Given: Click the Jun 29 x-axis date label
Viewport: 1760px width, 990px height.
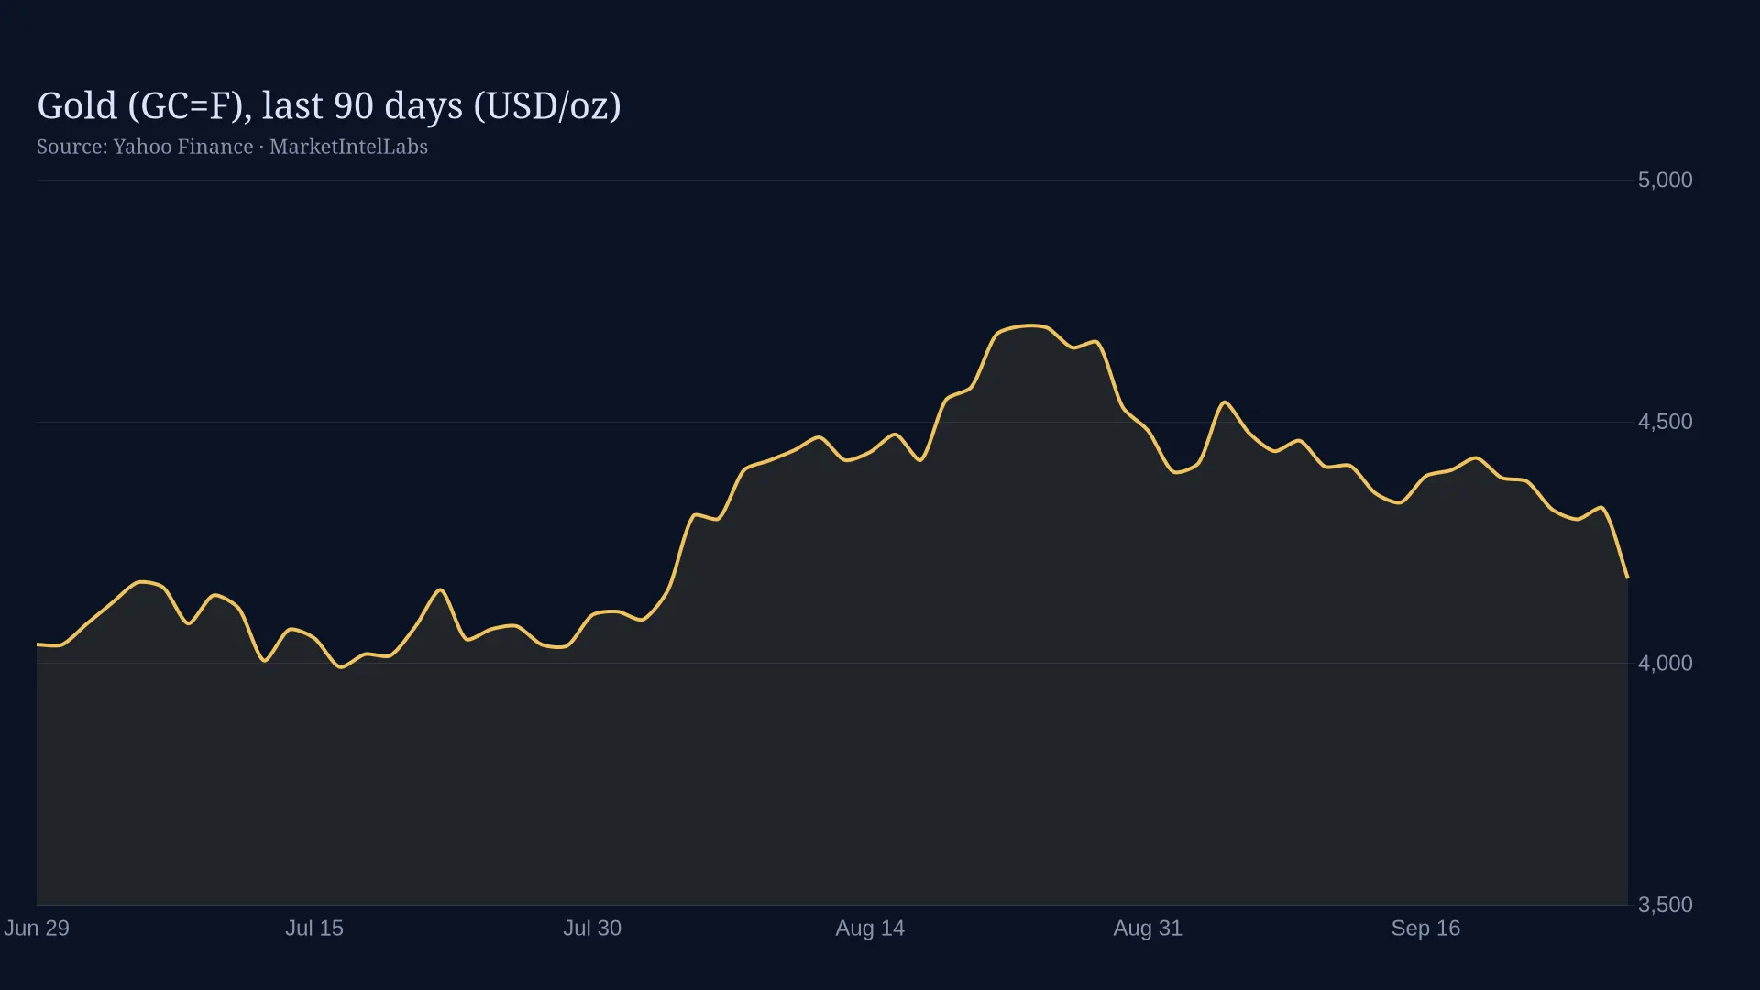Looking at the screenshot, I should point(37,928).
